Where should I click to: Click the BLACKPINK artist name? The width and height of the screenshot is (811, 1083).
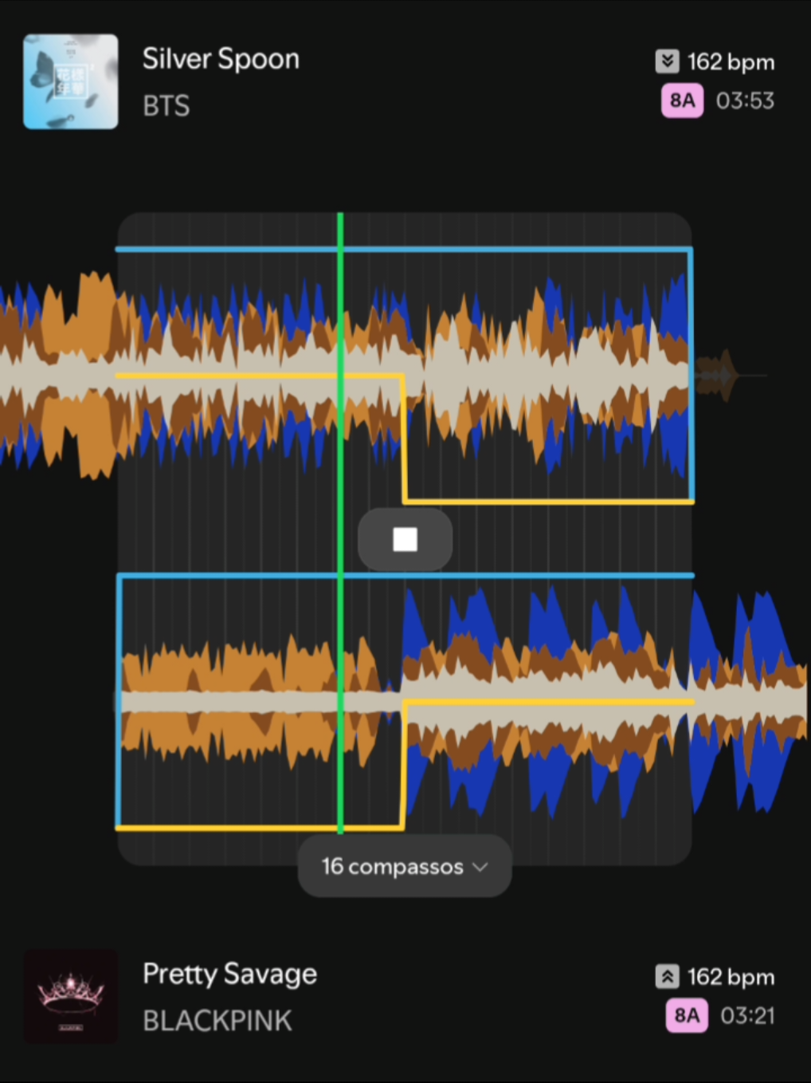click(217, 1020)
